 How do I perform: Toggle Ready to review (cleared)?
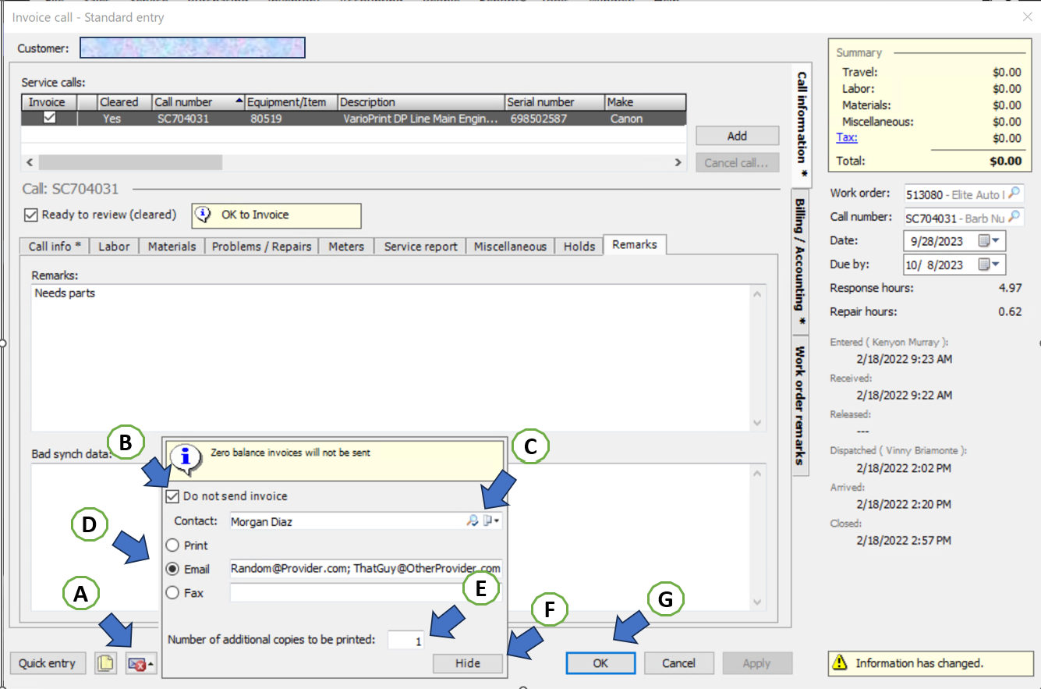30,215
